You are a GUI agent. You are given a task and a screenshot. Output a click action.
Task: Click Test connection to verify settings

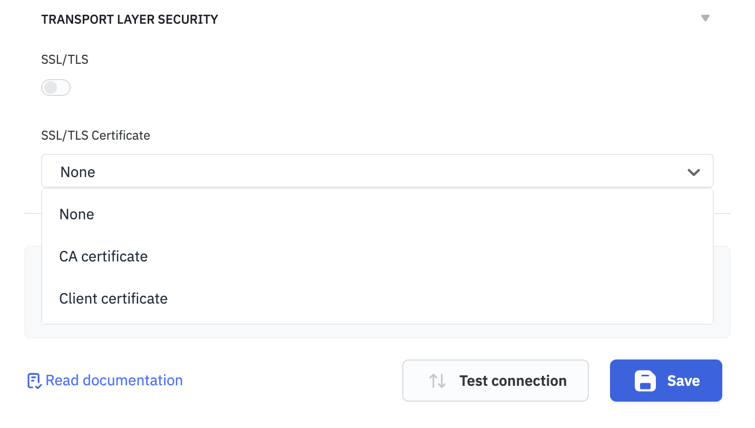click(x=495, y=381)
